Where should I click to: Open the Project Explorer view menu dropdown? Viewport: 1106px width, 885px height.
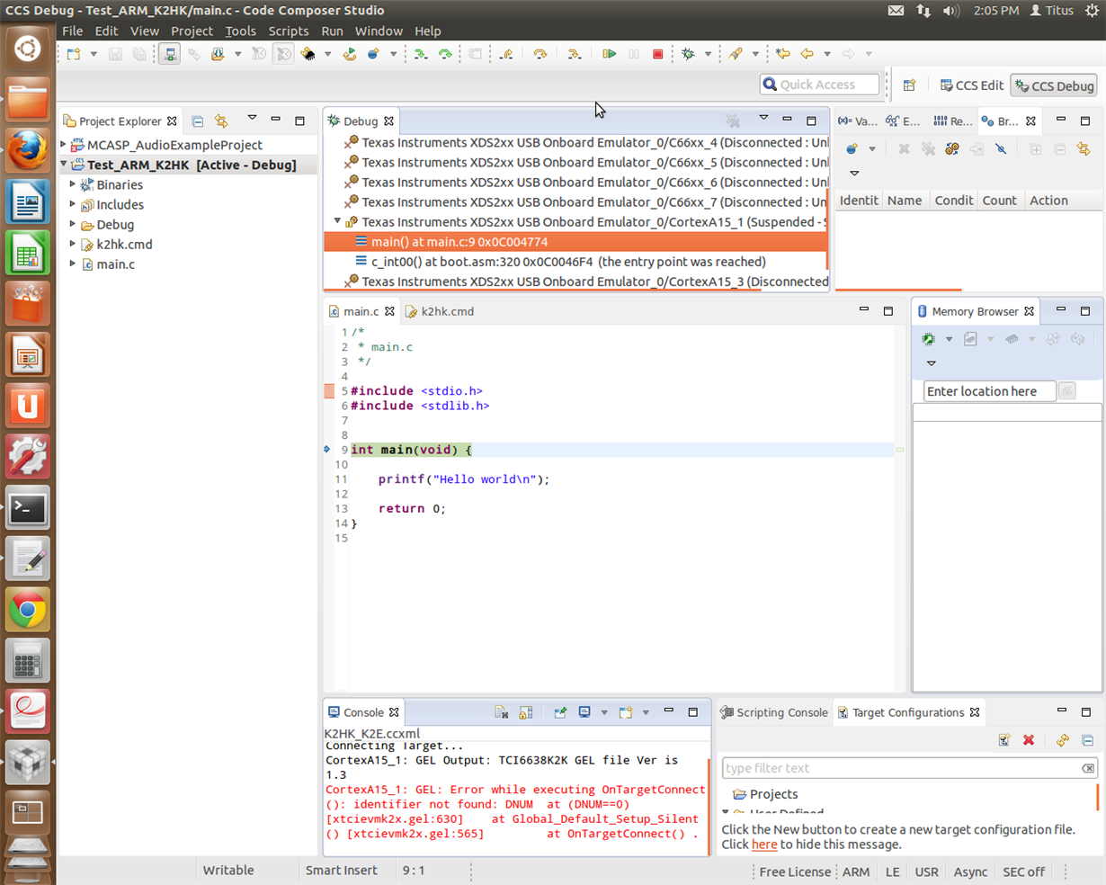point(252,119)
